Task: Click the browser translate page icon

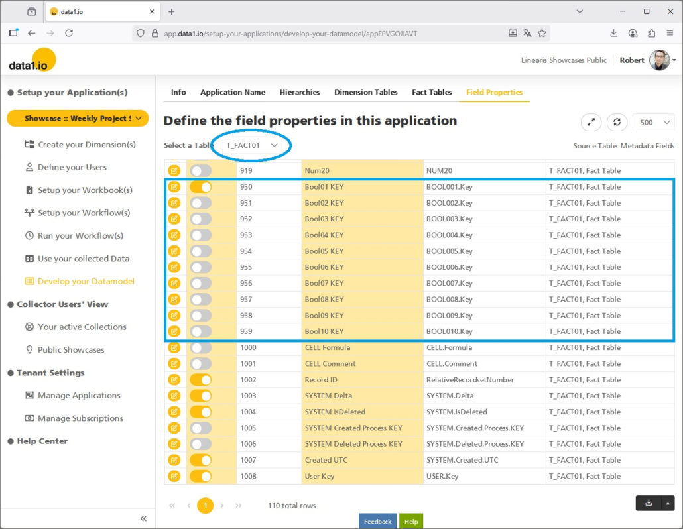Action: click(x=527, y=33)
